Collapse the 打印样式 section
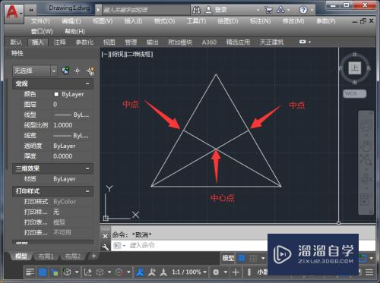380x283 pixels. [87, 191]
